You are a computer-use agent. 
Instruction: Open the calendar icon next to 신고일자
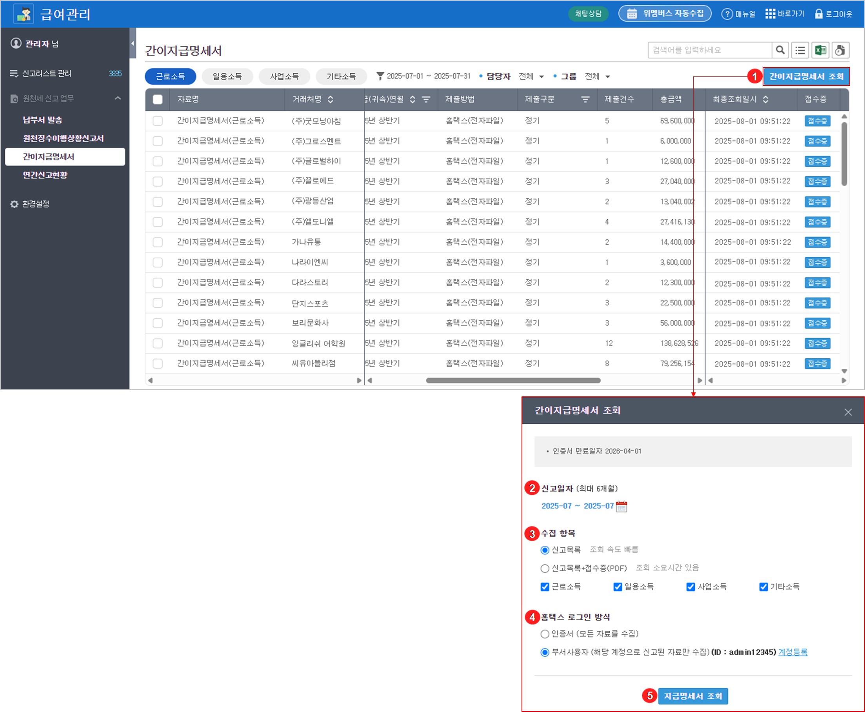(x=621, y=506)
